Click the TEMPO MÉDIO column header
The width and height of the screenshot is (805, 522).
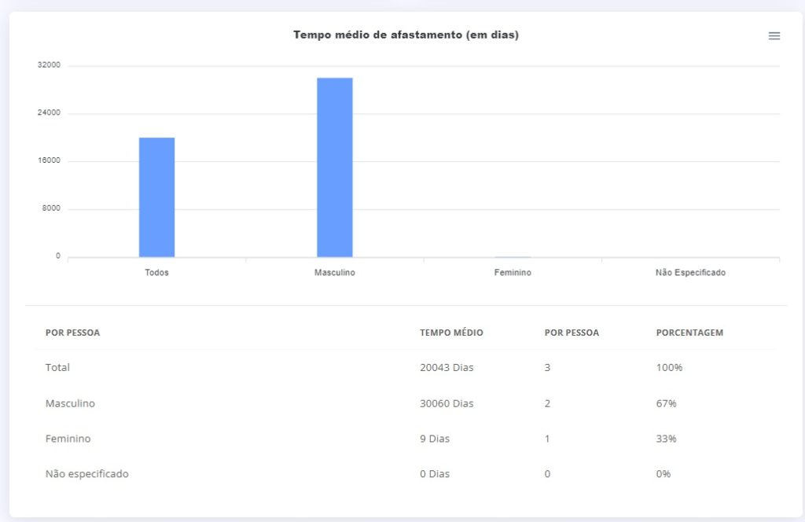(x=451, y=333)
